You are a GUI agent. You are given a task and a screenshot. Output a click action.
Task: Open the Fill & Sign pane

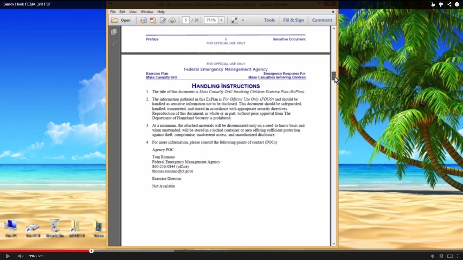[x=293, y=20]
